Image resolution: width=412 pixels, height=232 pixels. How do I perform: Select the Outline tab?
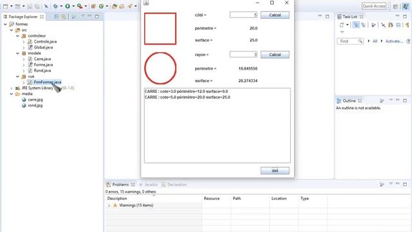coord(349,101)
